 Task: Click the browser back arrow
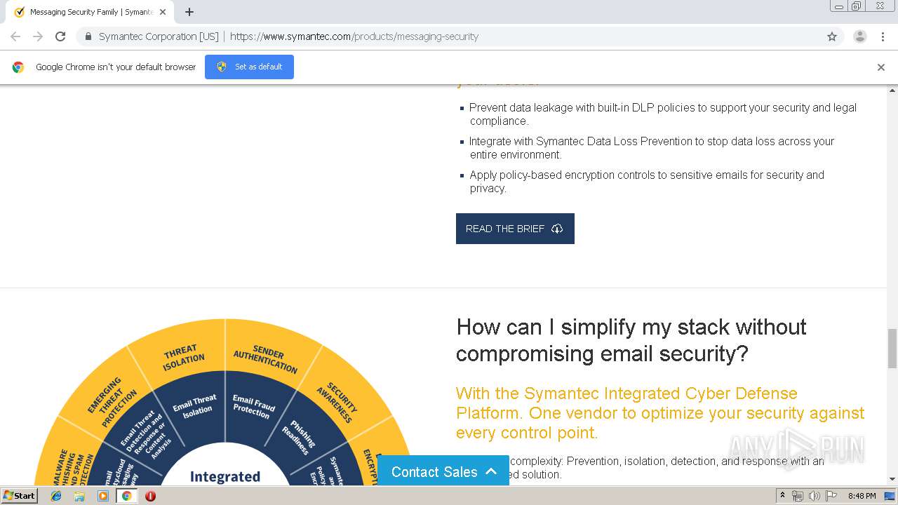coord(15,36)
